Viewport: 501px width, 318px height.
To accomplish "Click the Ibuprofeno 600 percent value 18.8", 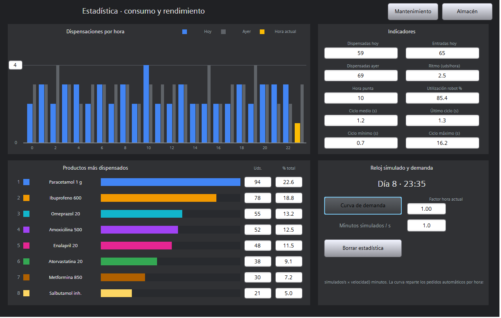I will [289, 198].
